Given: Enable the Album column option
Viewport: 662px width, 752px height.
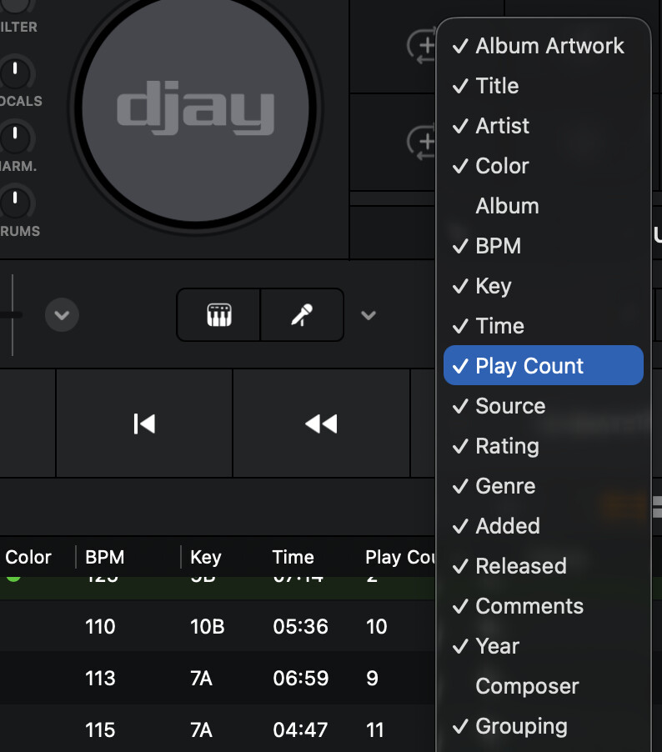Looking at the screenshot, I should tap(507, 206).
